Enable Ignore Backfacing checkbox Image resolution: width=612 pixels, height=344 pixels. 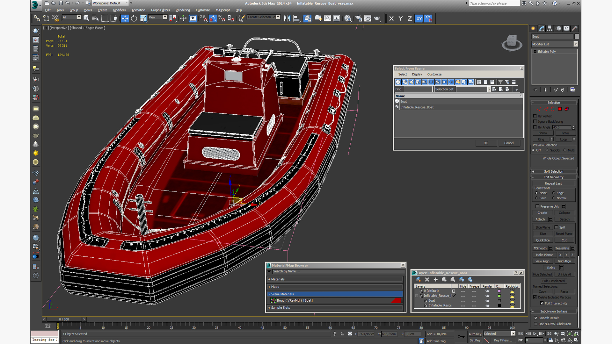(x=535, y=121)
